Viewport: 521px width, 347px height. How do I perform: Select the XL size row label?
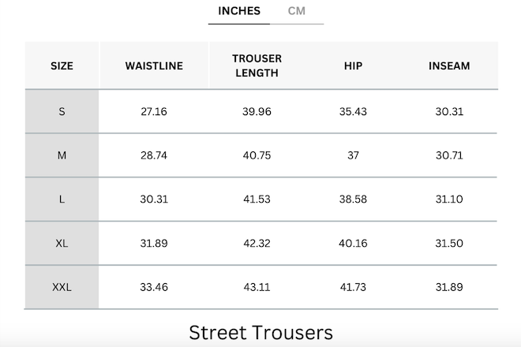pyautogui.click(x=62, y=244)
